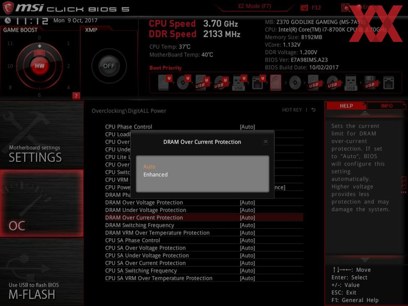408x306 pixels.
Task: Open CPU SA VRM Over Temperature Protection [Auto] value
Action: (247, 278)
